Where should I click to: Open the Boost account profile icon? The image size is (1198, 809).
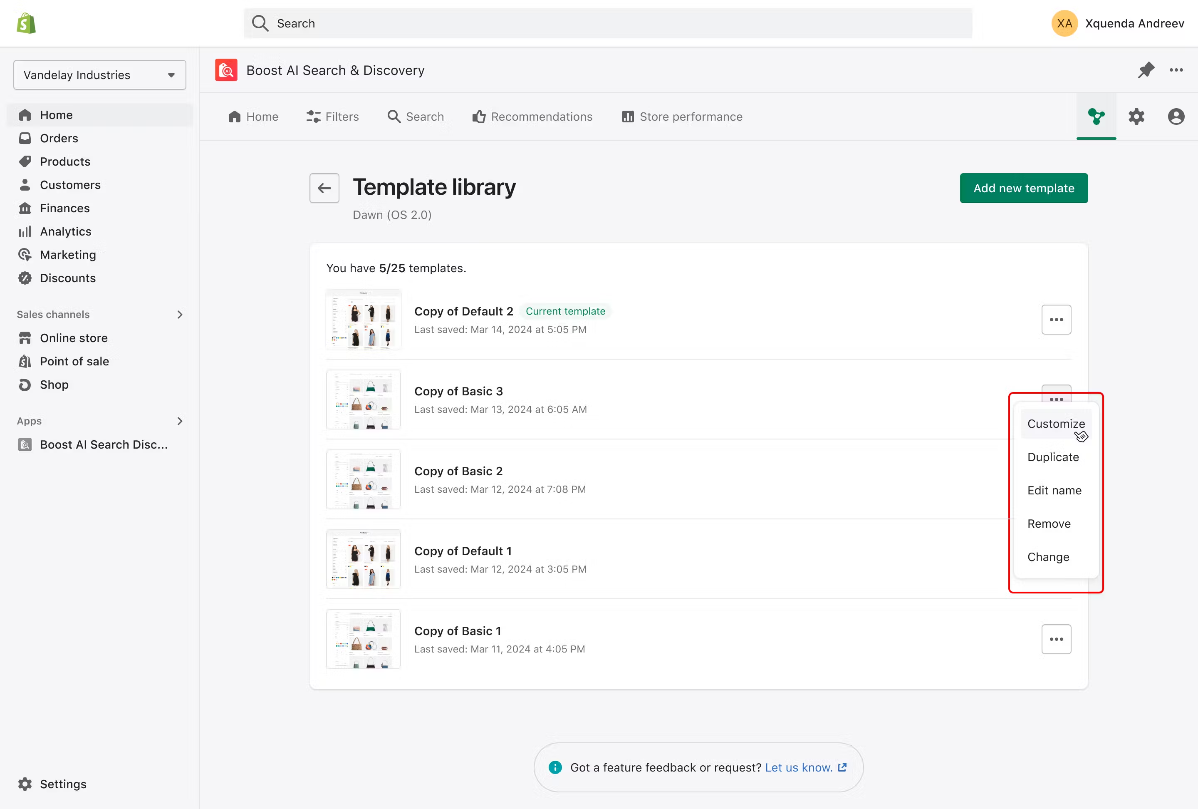[1176, 117]
